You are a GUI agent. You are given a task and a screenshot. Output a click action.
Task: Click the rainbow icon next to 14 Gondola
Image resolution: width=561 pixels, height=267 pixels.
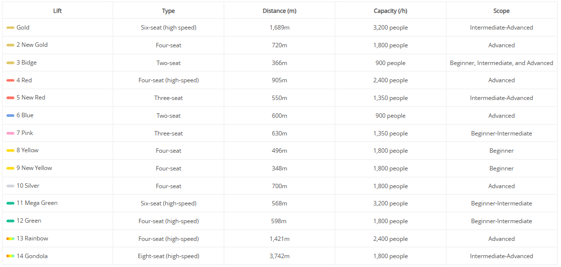[10, 256]
